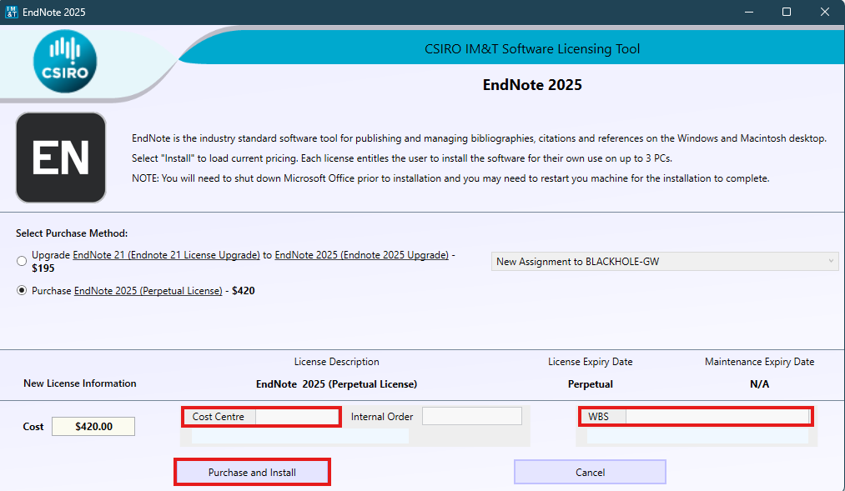845x491 pixels.
Task: Click the Maintenance Expiry Date column header
Action: (x=759, y=362)
